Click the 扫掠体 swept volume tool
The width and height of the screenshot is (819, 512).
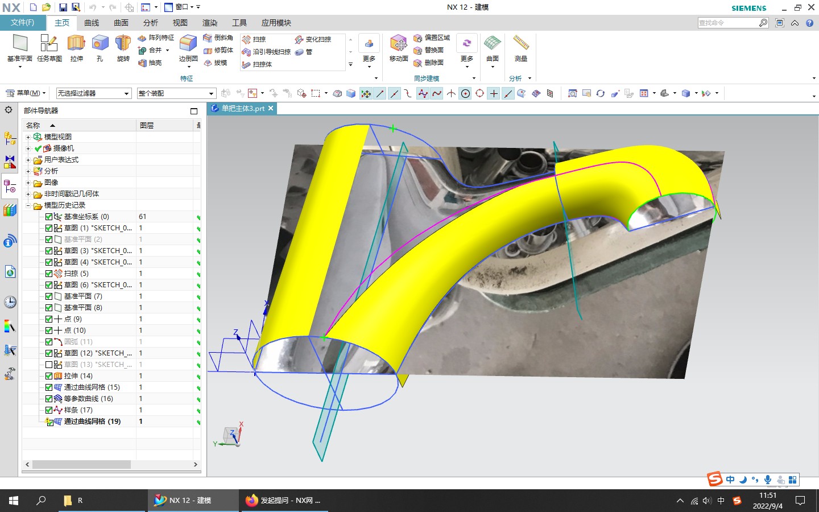tap(257, 64)
